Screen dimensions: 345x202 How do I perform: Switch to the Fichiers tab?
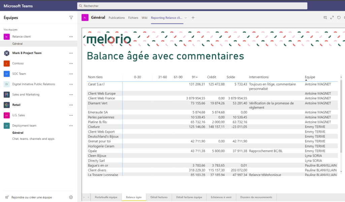coord(133,18)
